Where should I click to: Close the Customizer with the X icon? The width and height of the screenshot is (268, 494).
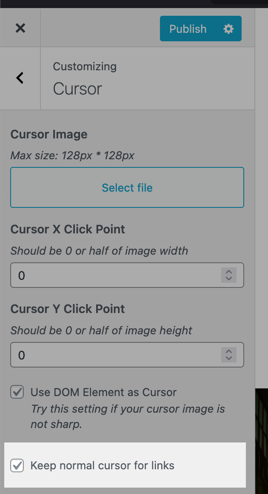coord(20,28)
